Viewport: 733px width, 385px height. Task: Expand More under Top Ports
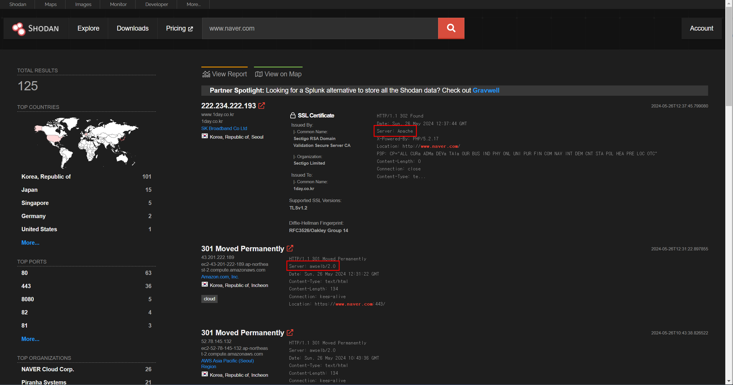point(30,339)
